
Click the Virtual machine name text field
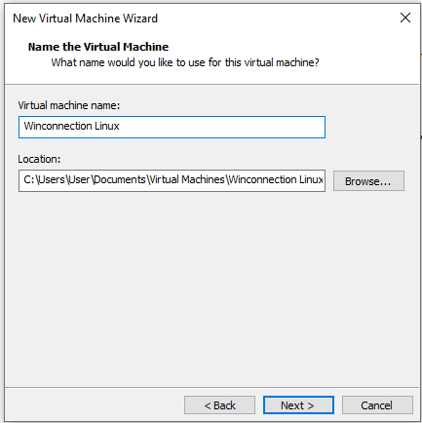(x=172, y=127)
